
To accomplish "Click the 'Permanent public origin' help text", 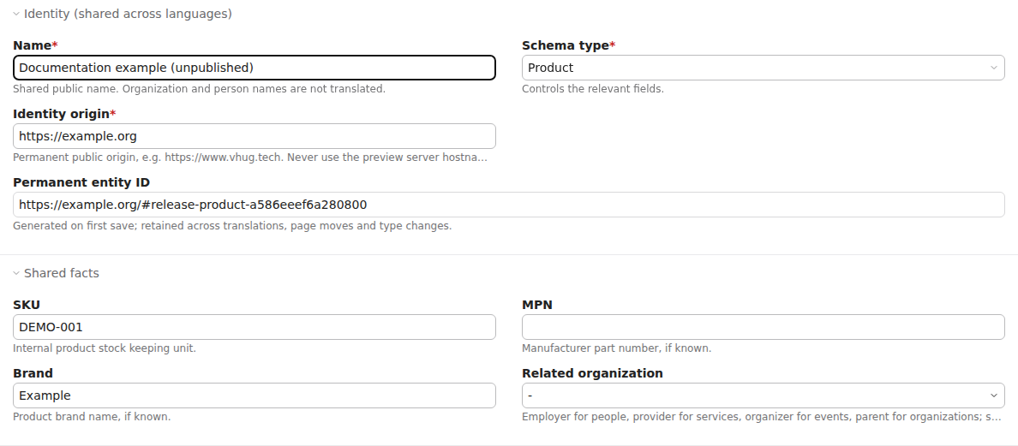I will click(x=250, y=158).
